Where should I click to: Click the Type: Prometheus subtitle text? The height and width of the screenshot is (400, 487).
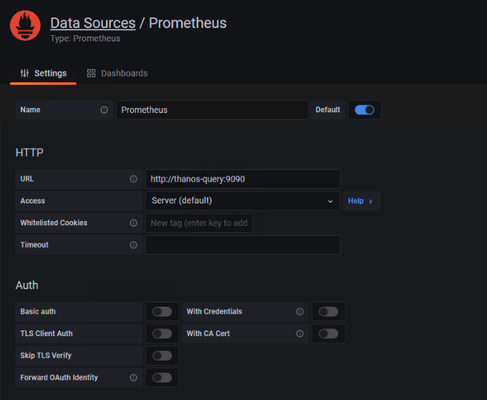tap(86, 39)
